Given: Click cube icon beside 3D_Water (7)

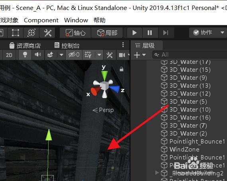Looking at the screenshot, I should [164, 125].
